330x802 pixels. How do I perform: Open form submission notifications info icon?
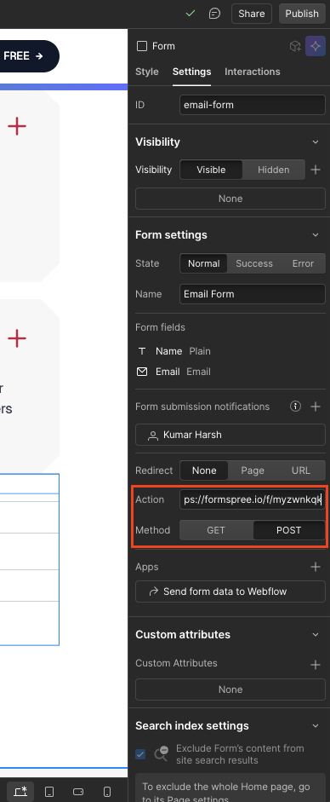coord(295,407)
